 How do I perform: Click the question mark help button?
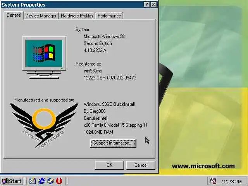point(147,5)
